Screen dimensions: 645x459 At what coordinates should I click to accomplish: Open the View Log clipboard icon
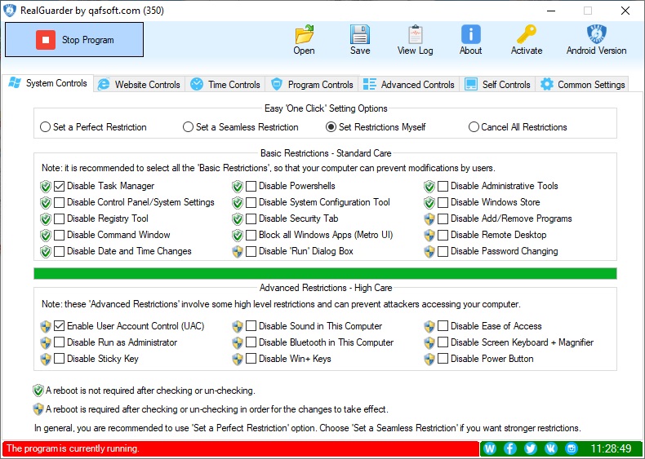click(415, 35)
